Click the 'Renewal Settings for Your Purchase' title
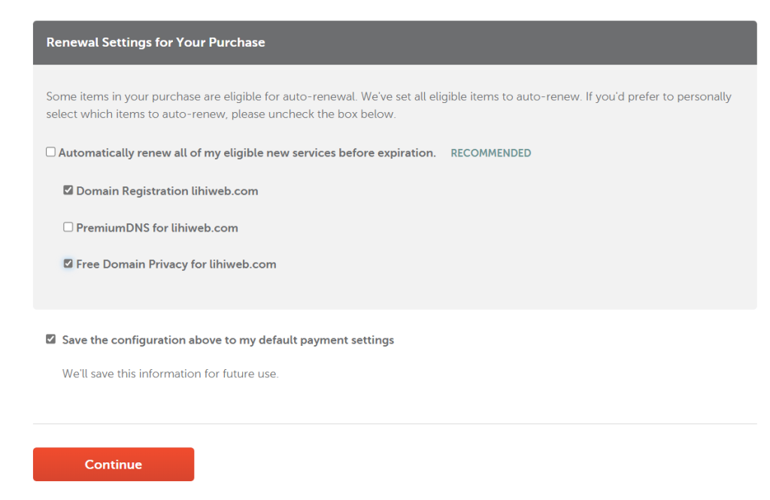 click(x=156, y=43)
